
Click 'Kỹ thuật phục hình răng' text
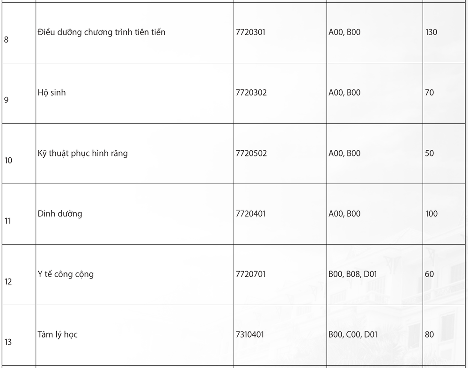coord(83,153)
